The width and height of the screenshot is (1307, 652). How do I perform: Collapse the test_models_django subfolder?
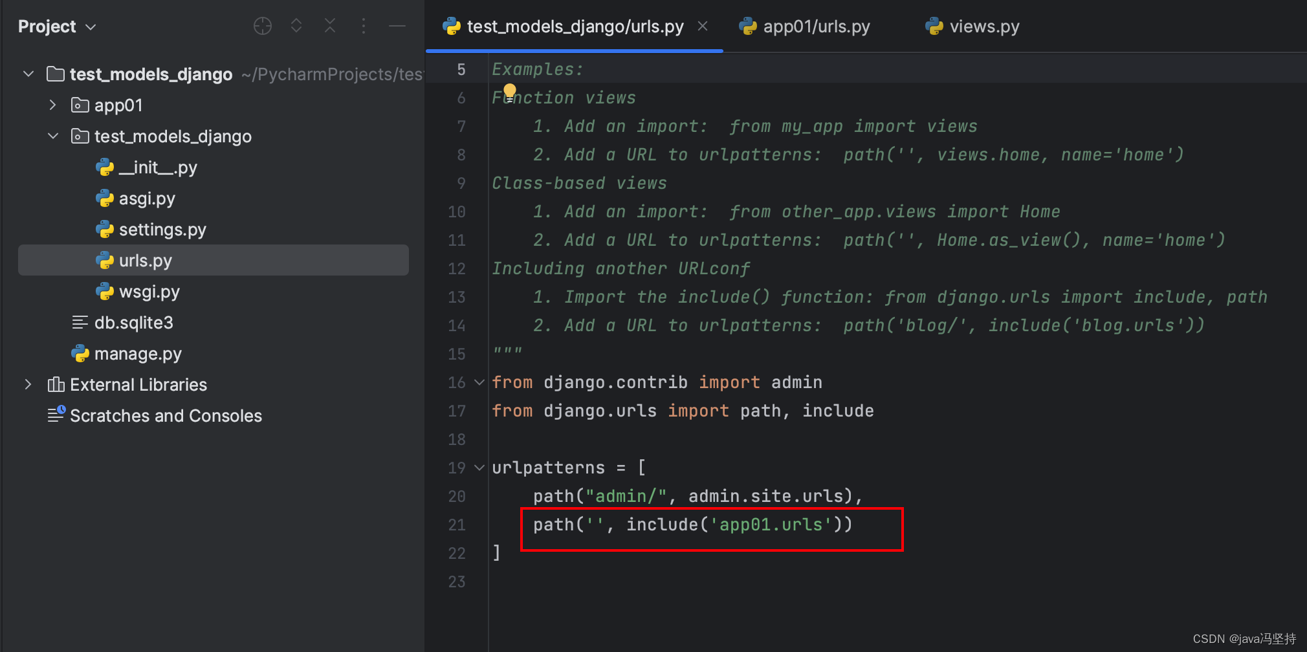coord(53,136)
